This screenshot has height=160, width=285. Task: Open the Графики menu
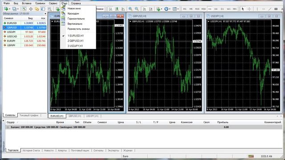pyautogui.click(x=40, y=3)
